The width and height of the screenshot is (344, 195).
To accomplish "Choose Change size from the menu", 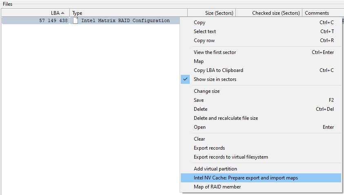I will (206, 91).
